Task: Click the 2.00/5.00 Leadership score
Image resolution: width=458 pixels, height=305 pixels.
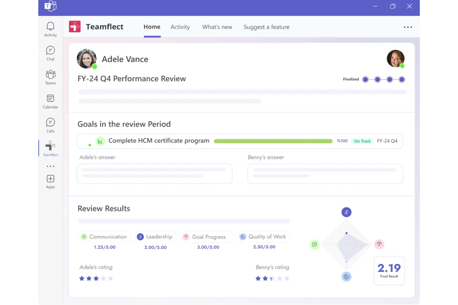Action: tap(155, 247)
